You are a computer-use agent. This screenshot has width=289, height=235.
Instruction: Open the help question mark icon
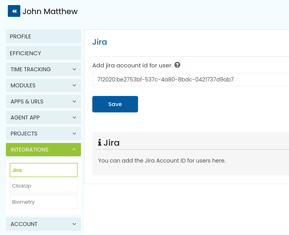point(177,65)
